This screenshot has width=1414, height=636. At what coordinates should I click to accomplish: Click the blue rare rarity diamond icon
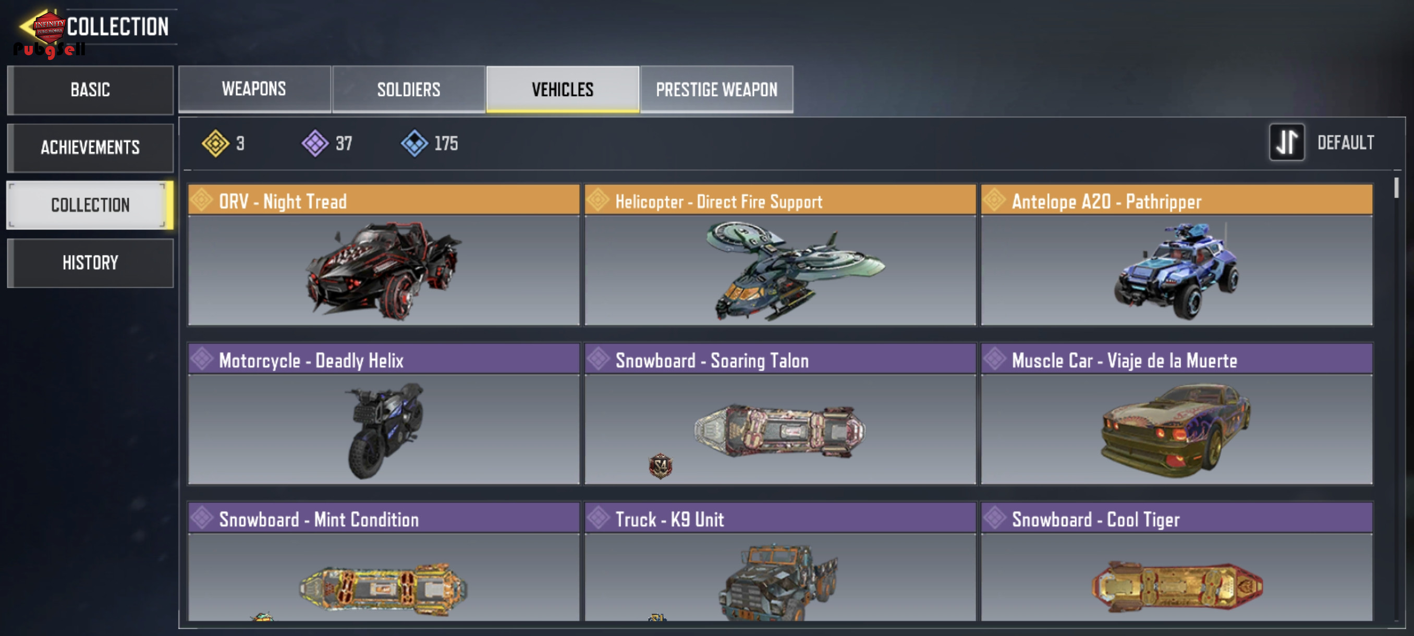pos(415,143)
